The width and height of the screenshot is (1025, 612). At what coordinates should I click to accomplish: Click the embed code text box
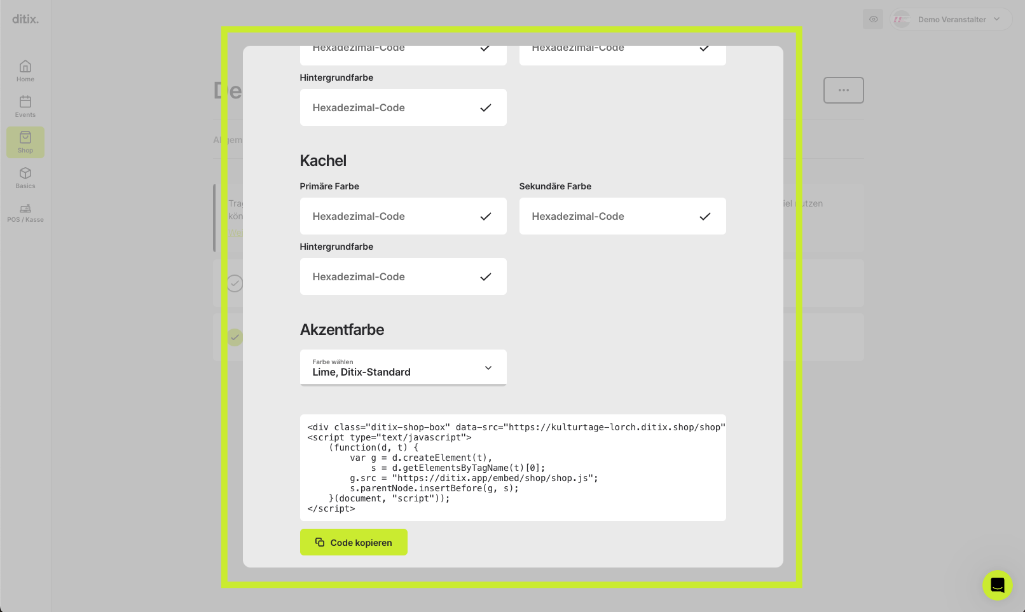513,468
